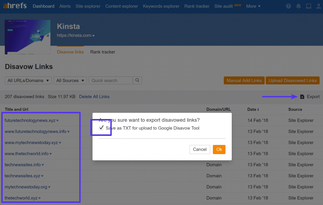
Task: Focus the Quick search field
Action: point(111,80)
